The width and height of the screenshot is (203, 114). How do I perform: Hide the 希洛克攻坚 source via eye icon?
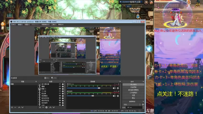(x=60, y=98)
